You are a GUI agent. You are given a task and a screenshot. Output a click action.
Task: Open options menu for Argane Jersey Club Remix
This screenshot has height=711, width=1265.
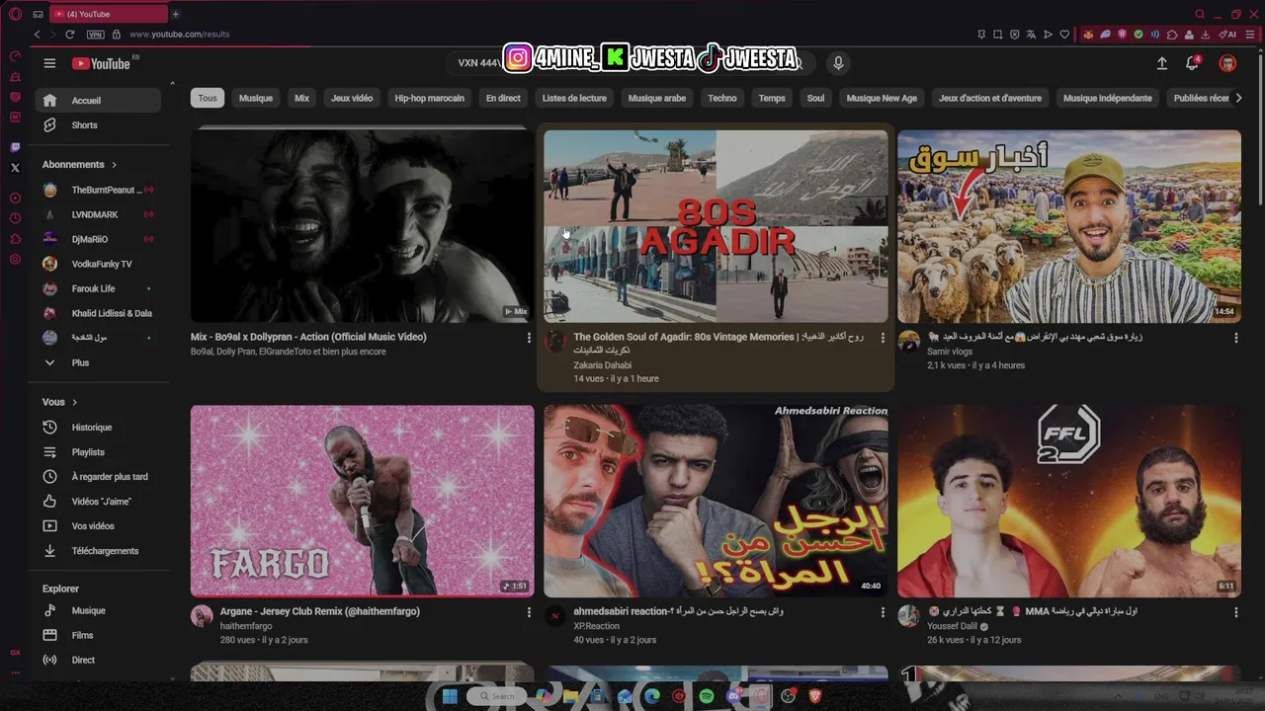(529, 612)
